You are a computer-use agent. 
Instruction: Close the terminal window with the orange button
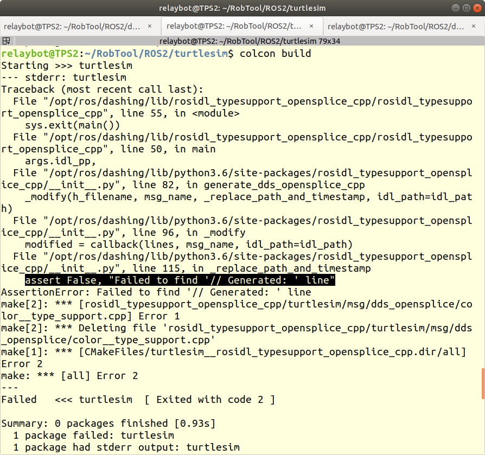[477, 8]
